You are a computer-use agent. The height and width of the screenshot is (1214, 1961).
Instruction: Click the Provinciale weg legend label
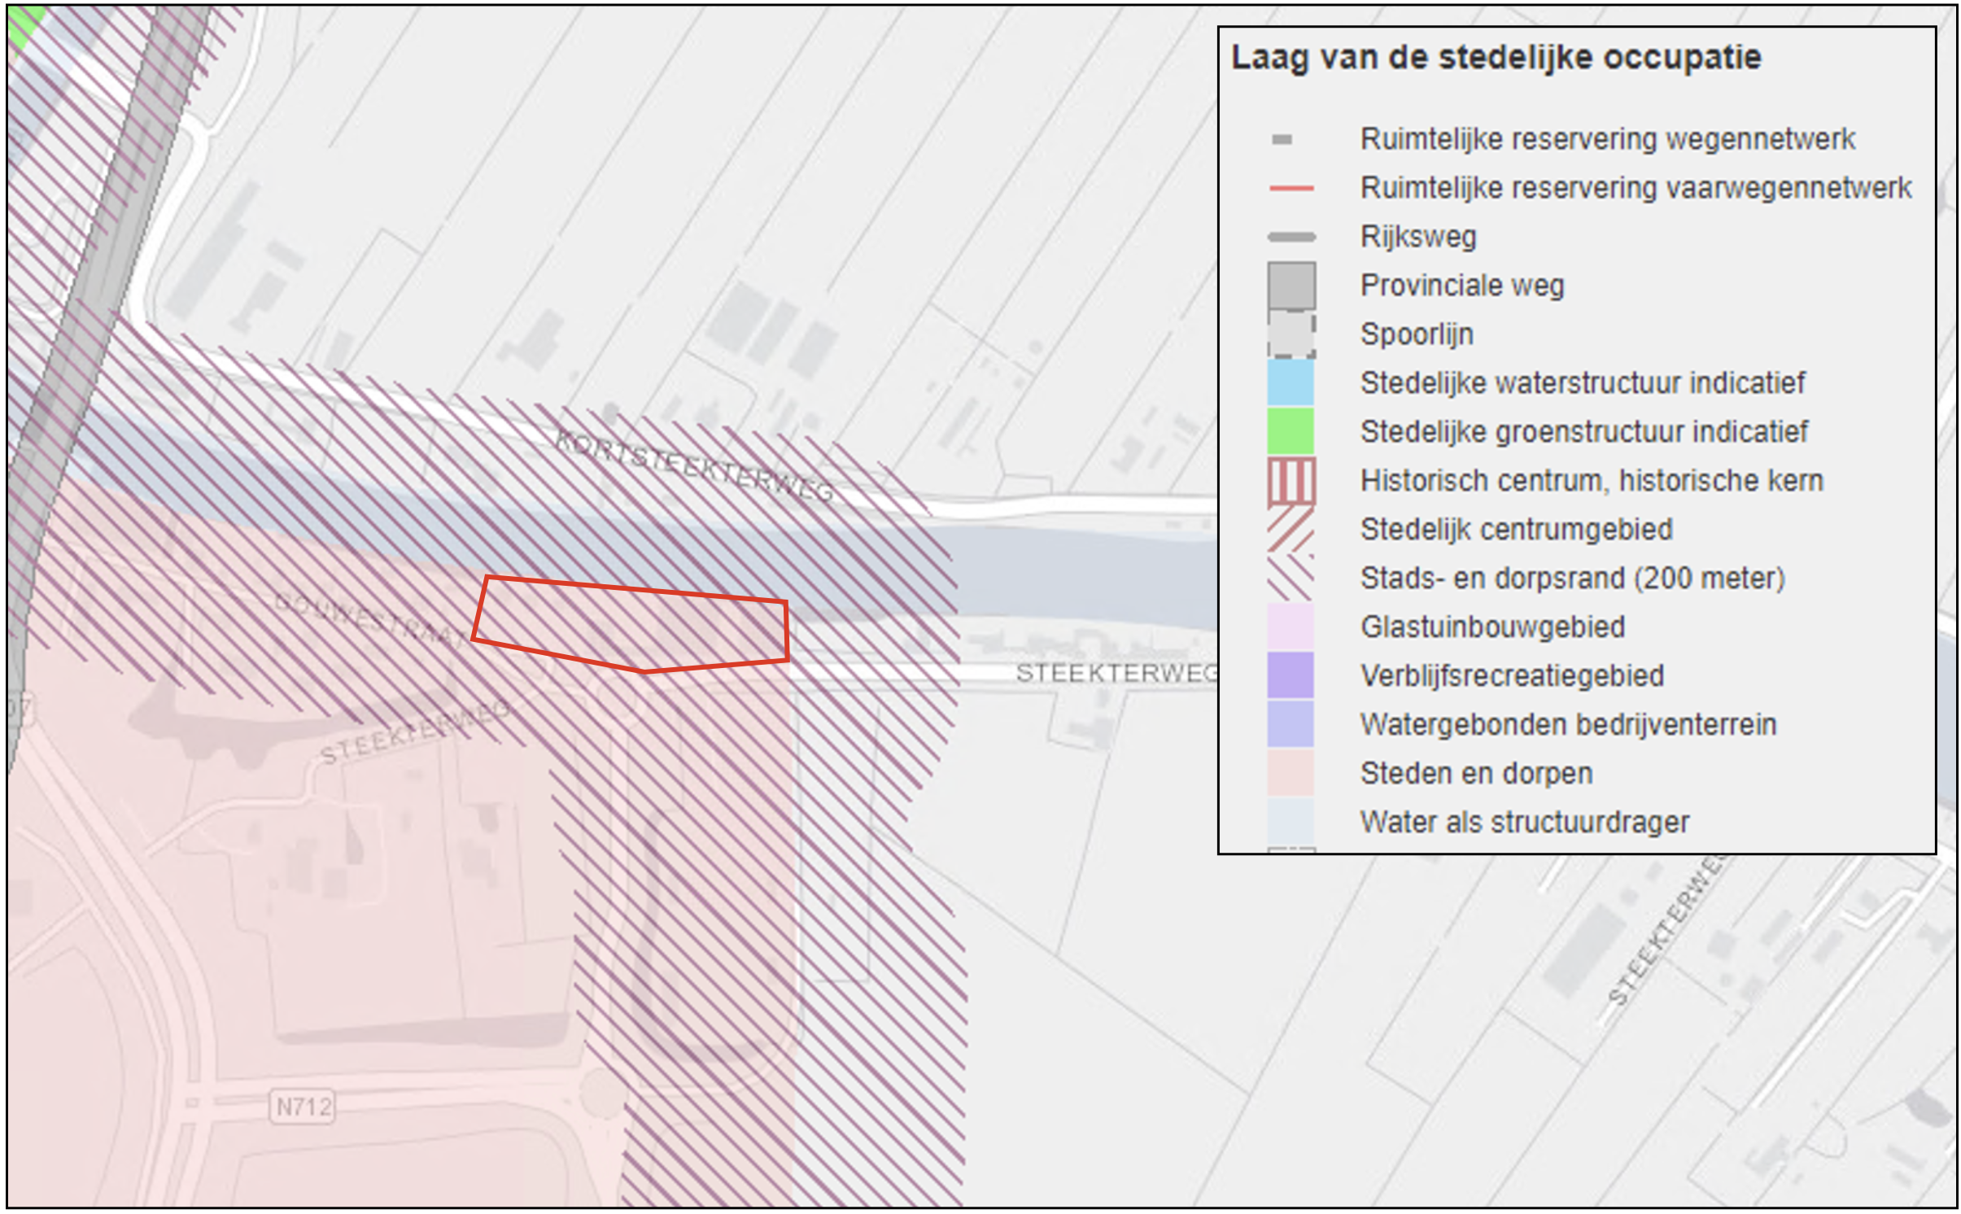coord(1462,286)
